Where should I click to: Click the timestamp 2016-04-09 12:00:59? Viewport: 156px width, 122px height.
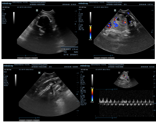coord(71,67)
